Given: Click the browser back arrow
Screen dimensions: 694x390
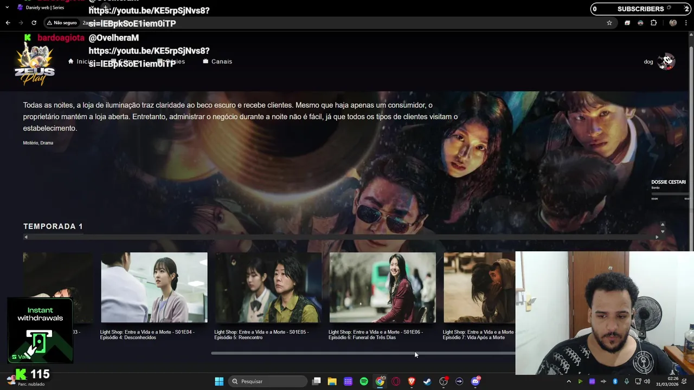Looking at the screenshot, I should point(8,23).
